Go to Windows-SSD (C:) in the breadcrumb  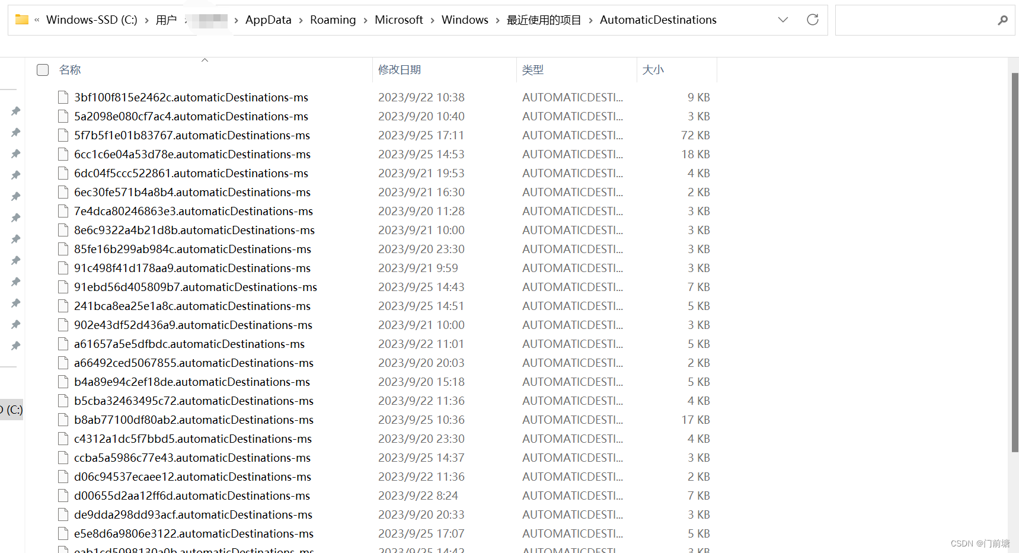[92, 20]
